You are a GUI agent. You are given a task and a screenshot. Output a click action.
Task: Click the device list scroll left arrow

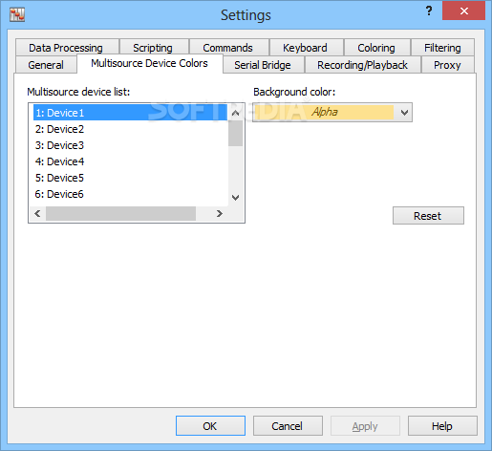coord(37,213)
